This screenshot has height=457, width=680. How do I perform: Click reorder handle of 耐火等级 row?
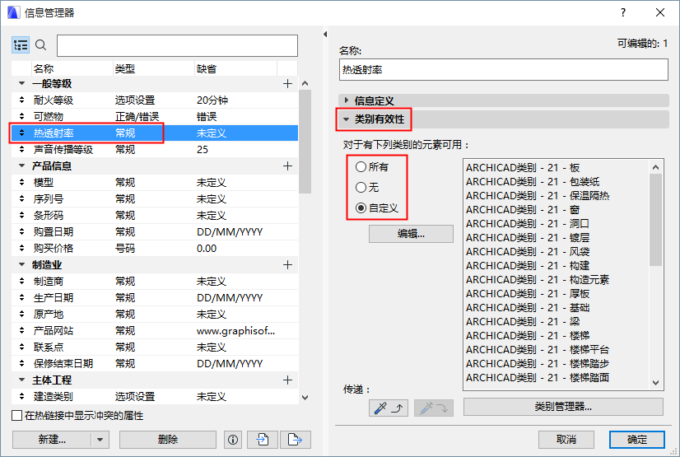(x=21, y=100)
